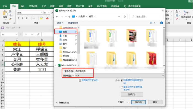Click the Redo arrow icon
193x109 pixels.
tap(14, 28)
